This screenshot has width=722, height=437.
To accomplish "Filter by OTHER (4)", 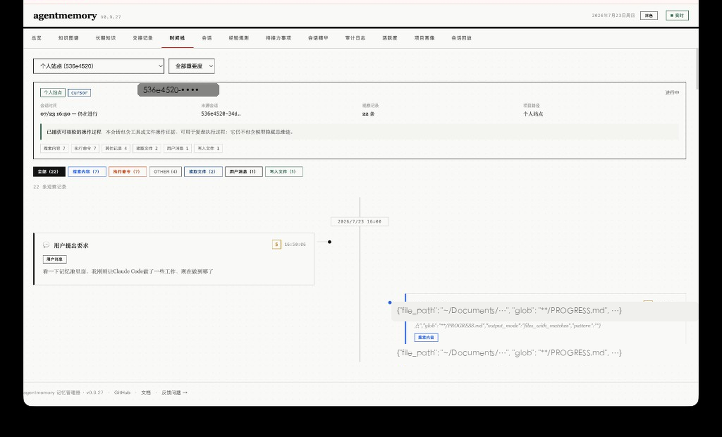I will (165, 171).
